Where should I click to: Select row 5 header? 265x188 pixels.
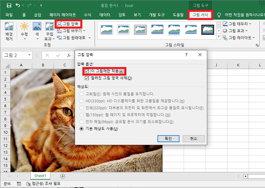5,99
